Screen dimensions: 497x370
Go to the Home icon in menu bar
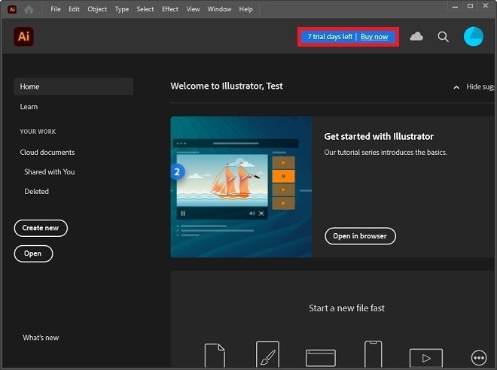click(x=29, y=10)
